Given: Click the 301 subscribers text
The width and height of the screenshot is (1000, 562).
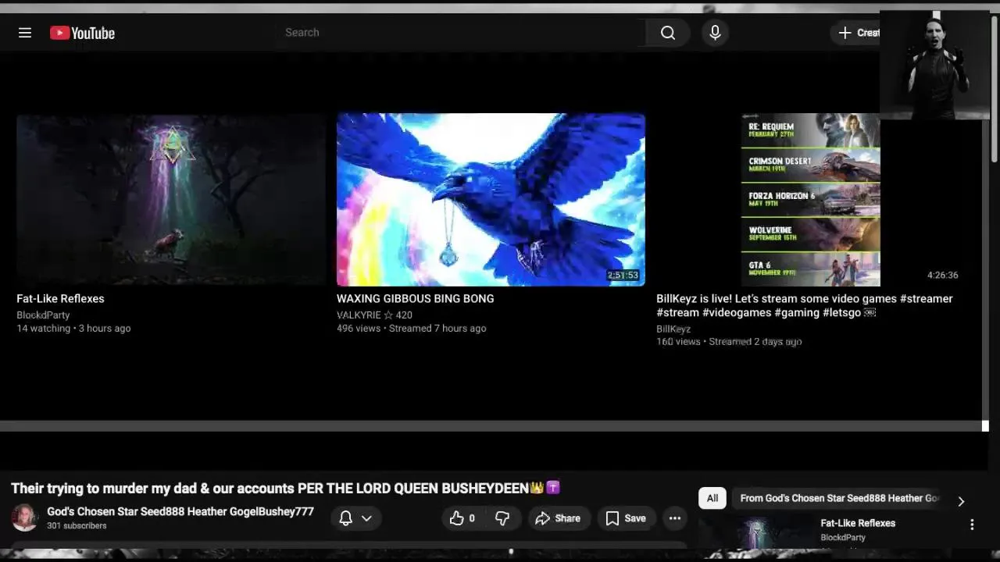Looking at the screenshot, I should 77,526.
